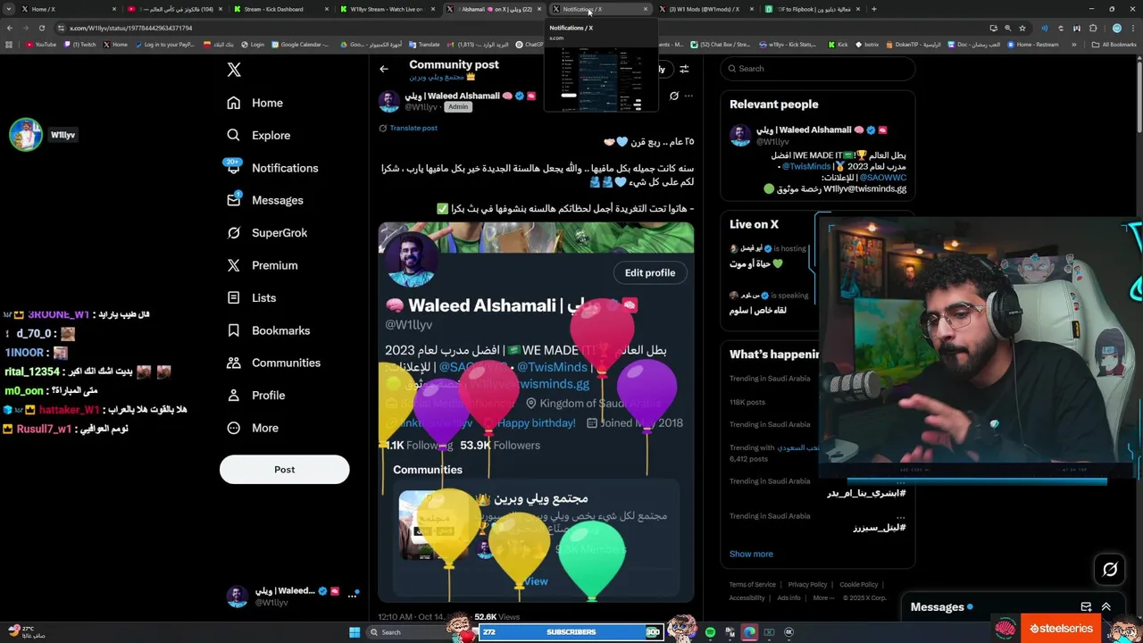Click the browser address bar URL

tap(131, 28)
